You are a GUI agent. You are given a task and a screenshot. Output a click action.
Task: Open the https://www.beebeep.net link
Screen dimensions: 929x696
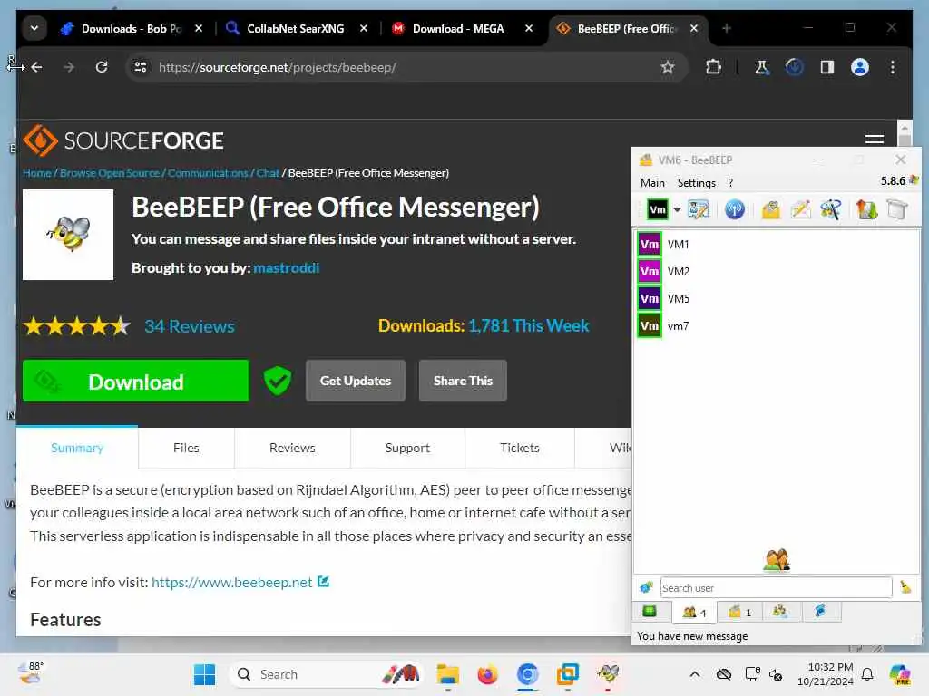click(231, 583)
